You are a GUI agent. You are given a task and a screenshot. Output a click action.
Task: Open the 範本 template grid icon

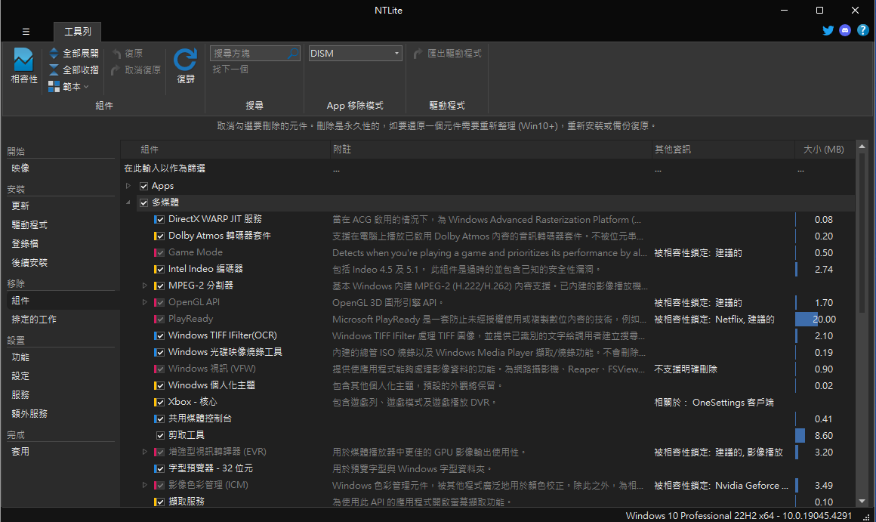pyautogui.click(x=54, y=87)
